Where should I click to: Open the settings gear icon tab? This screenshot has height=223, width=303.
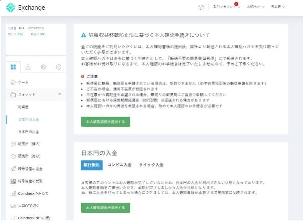[43, 67]
